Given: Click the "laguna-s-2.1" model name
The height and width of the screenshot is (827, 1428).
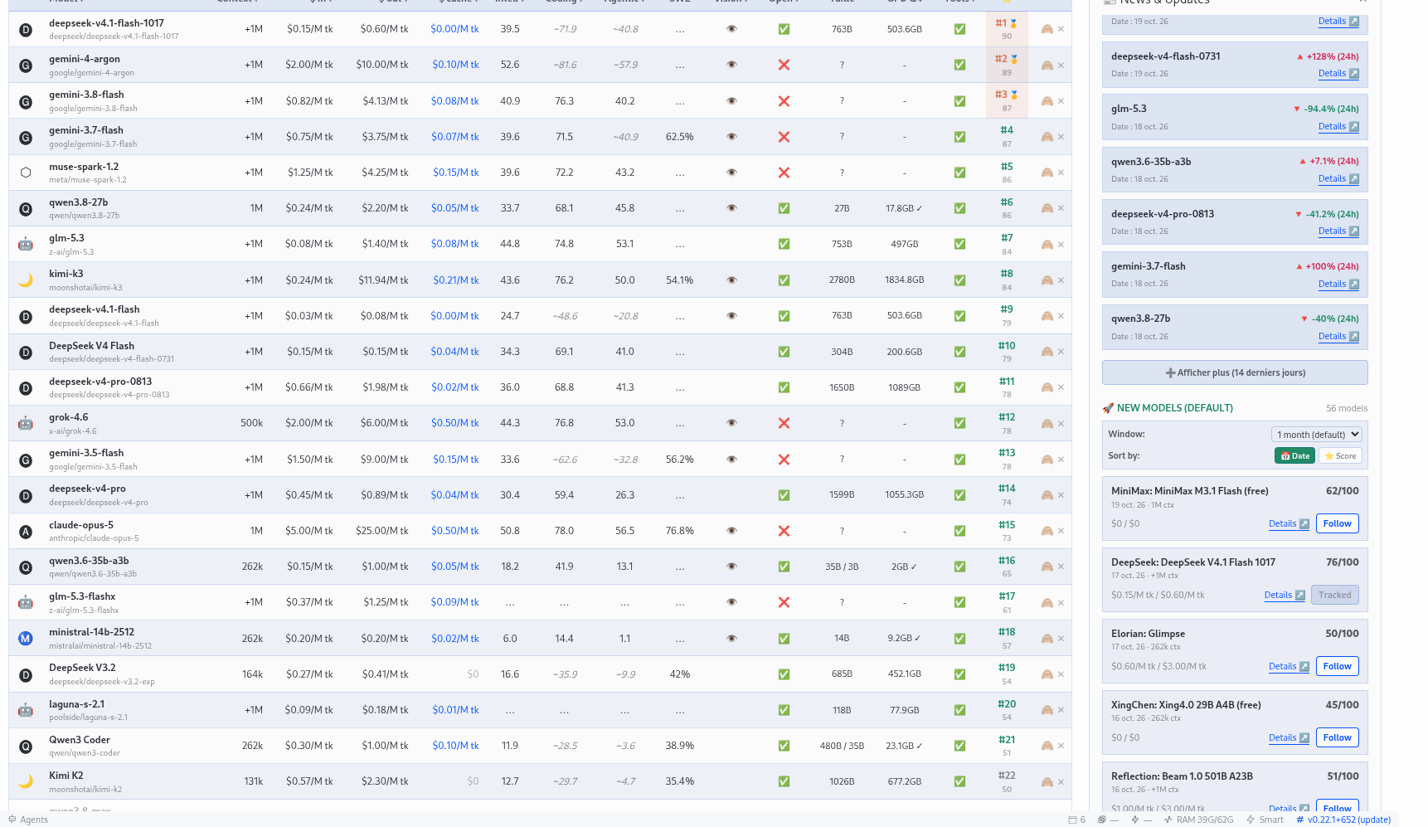Looking at the screenshot, I should [x=76, y=704].
